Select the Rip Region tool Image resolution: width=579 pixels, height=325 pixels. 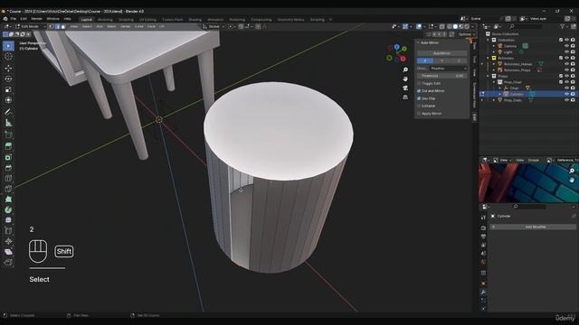click(x=8, y=263)
